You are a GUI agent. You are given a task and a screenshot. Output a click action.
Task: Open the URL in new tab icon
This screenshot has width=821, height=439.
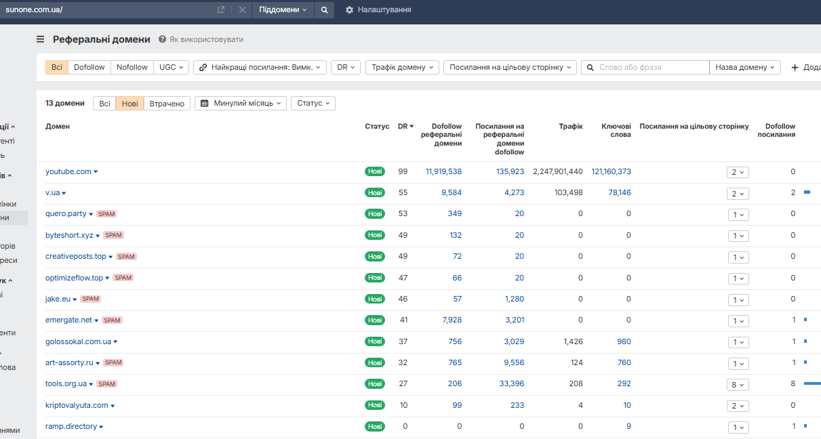[x=221, y=10]
